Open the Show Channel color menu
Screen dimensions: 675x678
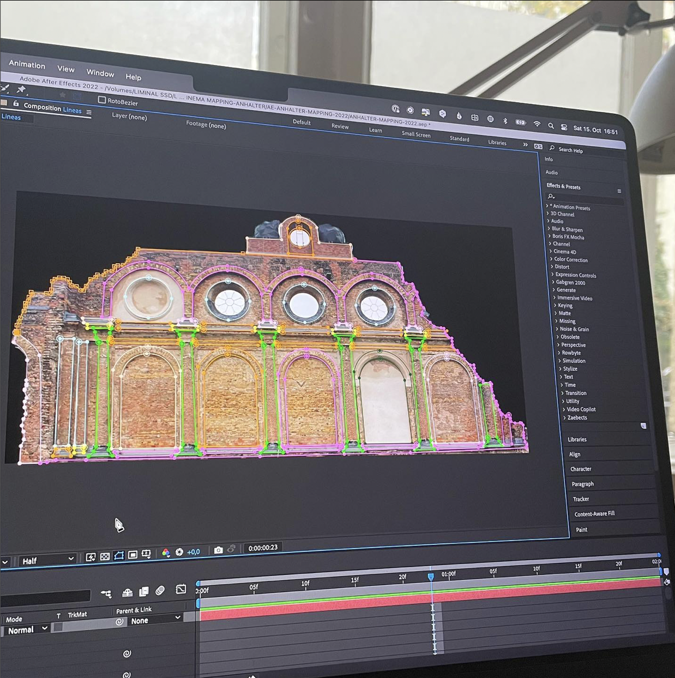(166, 552)
